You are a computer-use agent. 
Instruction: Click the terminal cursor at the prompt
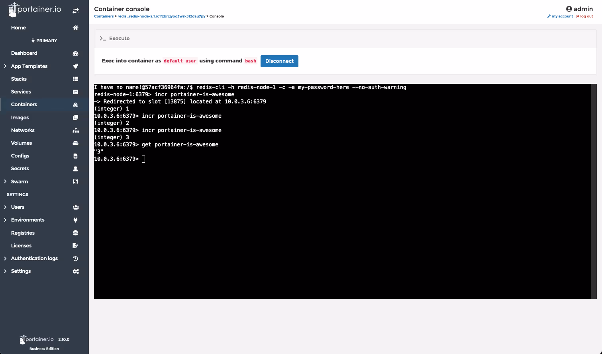point(143,159)
